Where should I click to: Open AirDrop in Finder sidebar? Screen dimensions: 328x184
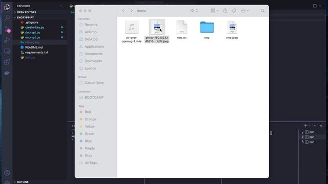91,32
